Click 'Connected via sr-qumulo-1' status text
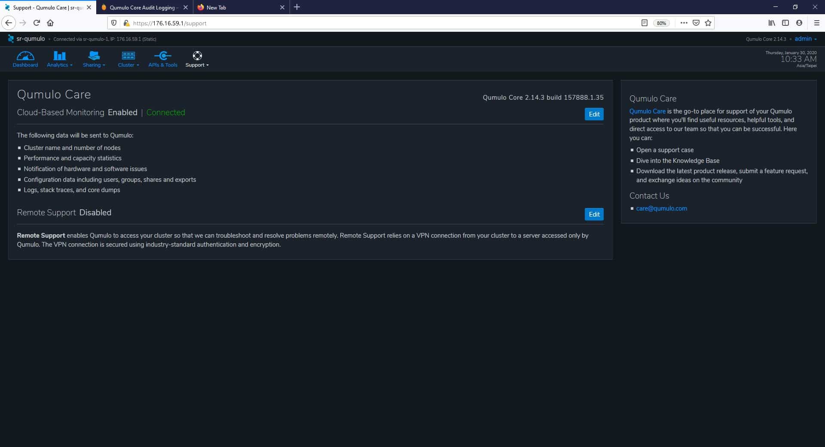 coord(105,39)
